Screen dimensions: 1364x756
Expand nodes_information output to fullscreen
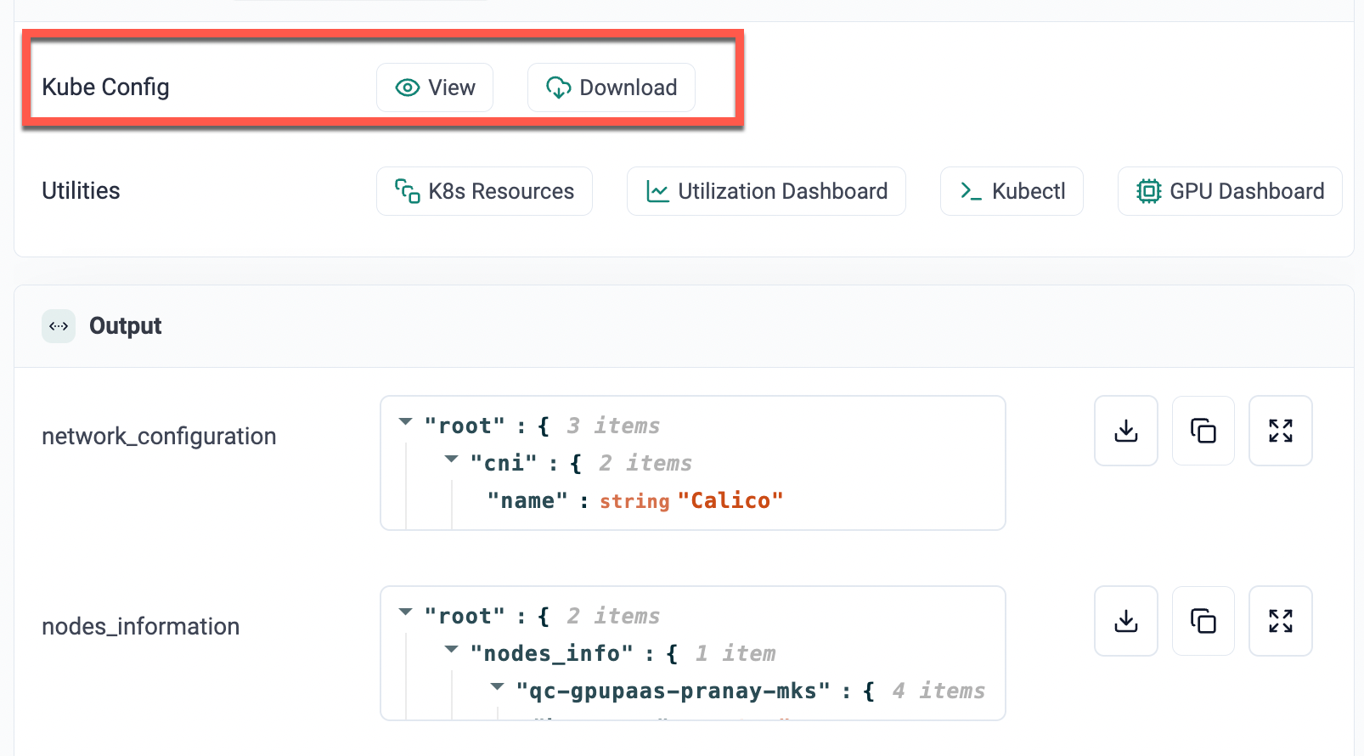click(x=1280, y=621)
